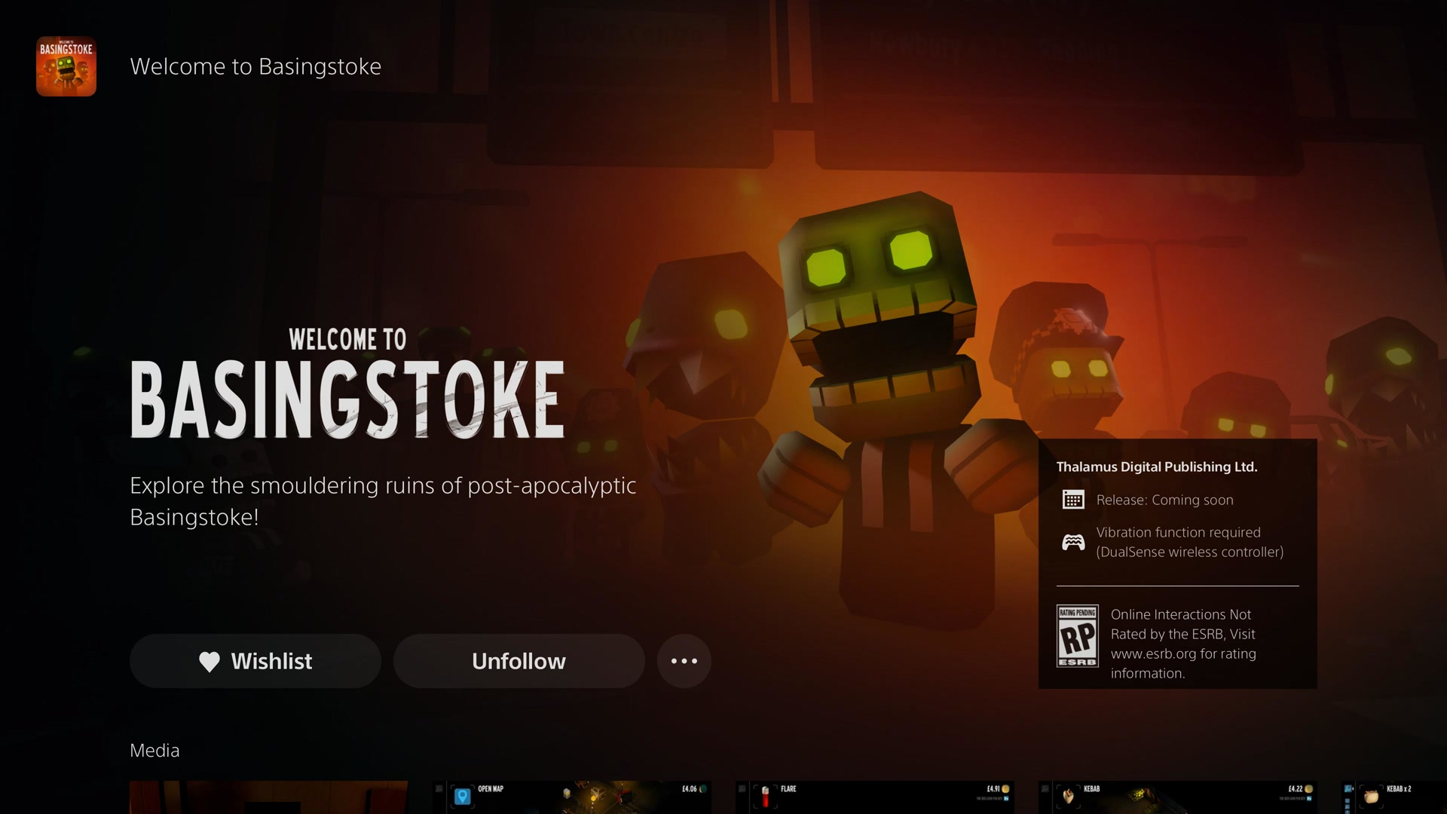Click the Media section heading
Viewport: 1447px width, 814px height.
[x=154, y=751]
